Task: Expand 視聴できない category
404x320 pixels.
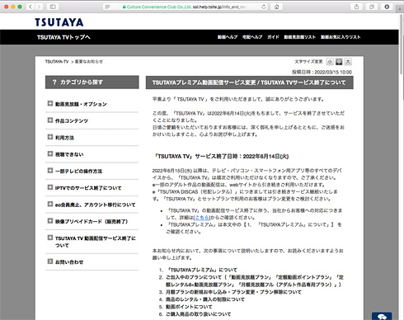Action: [x=92, y=154]
